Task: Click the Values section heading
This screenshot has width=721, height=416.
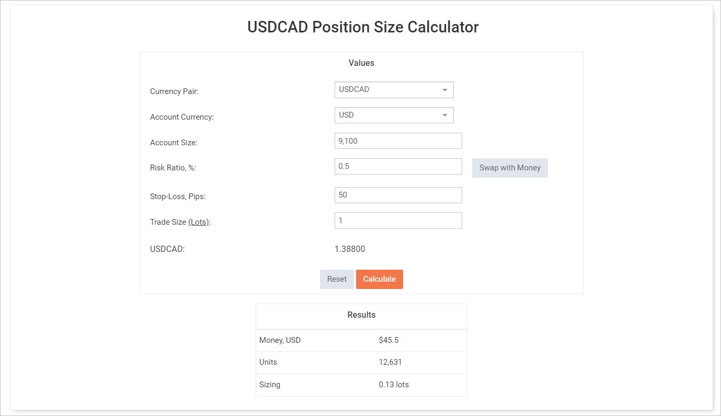Action: click(361, 63)
